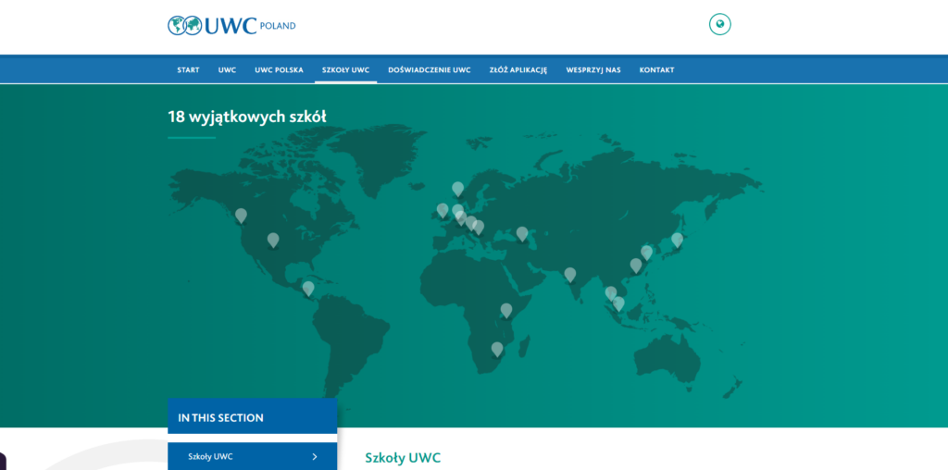
Task: Open the globe language selector icon
Action: pos(719,25)
